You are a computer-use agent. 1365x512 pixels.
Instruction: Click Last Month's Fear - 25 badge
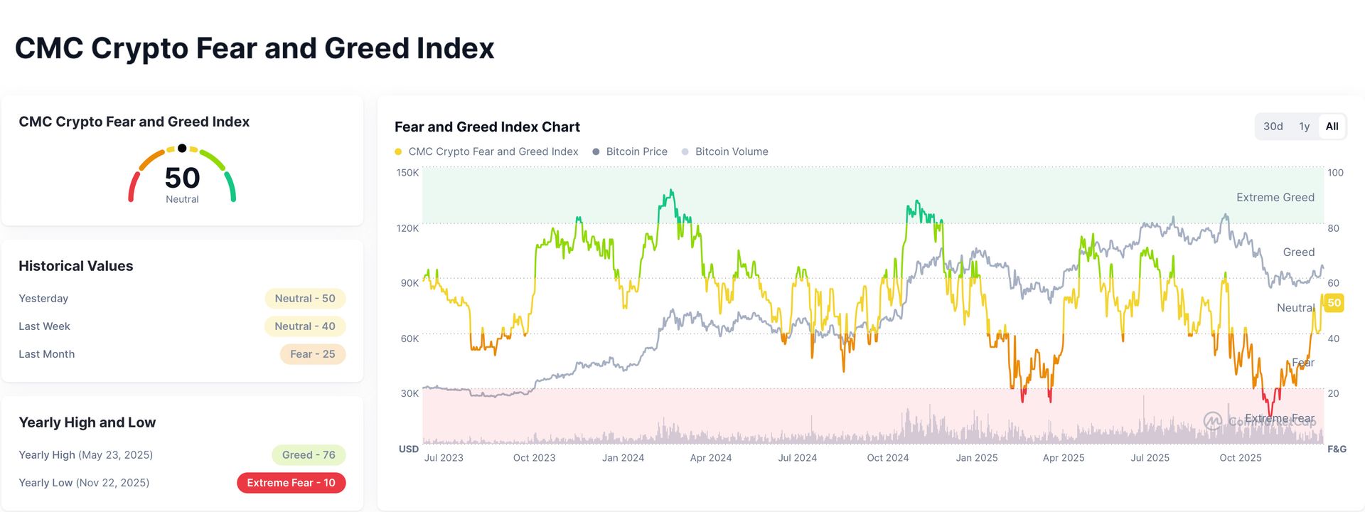point(313,354)
